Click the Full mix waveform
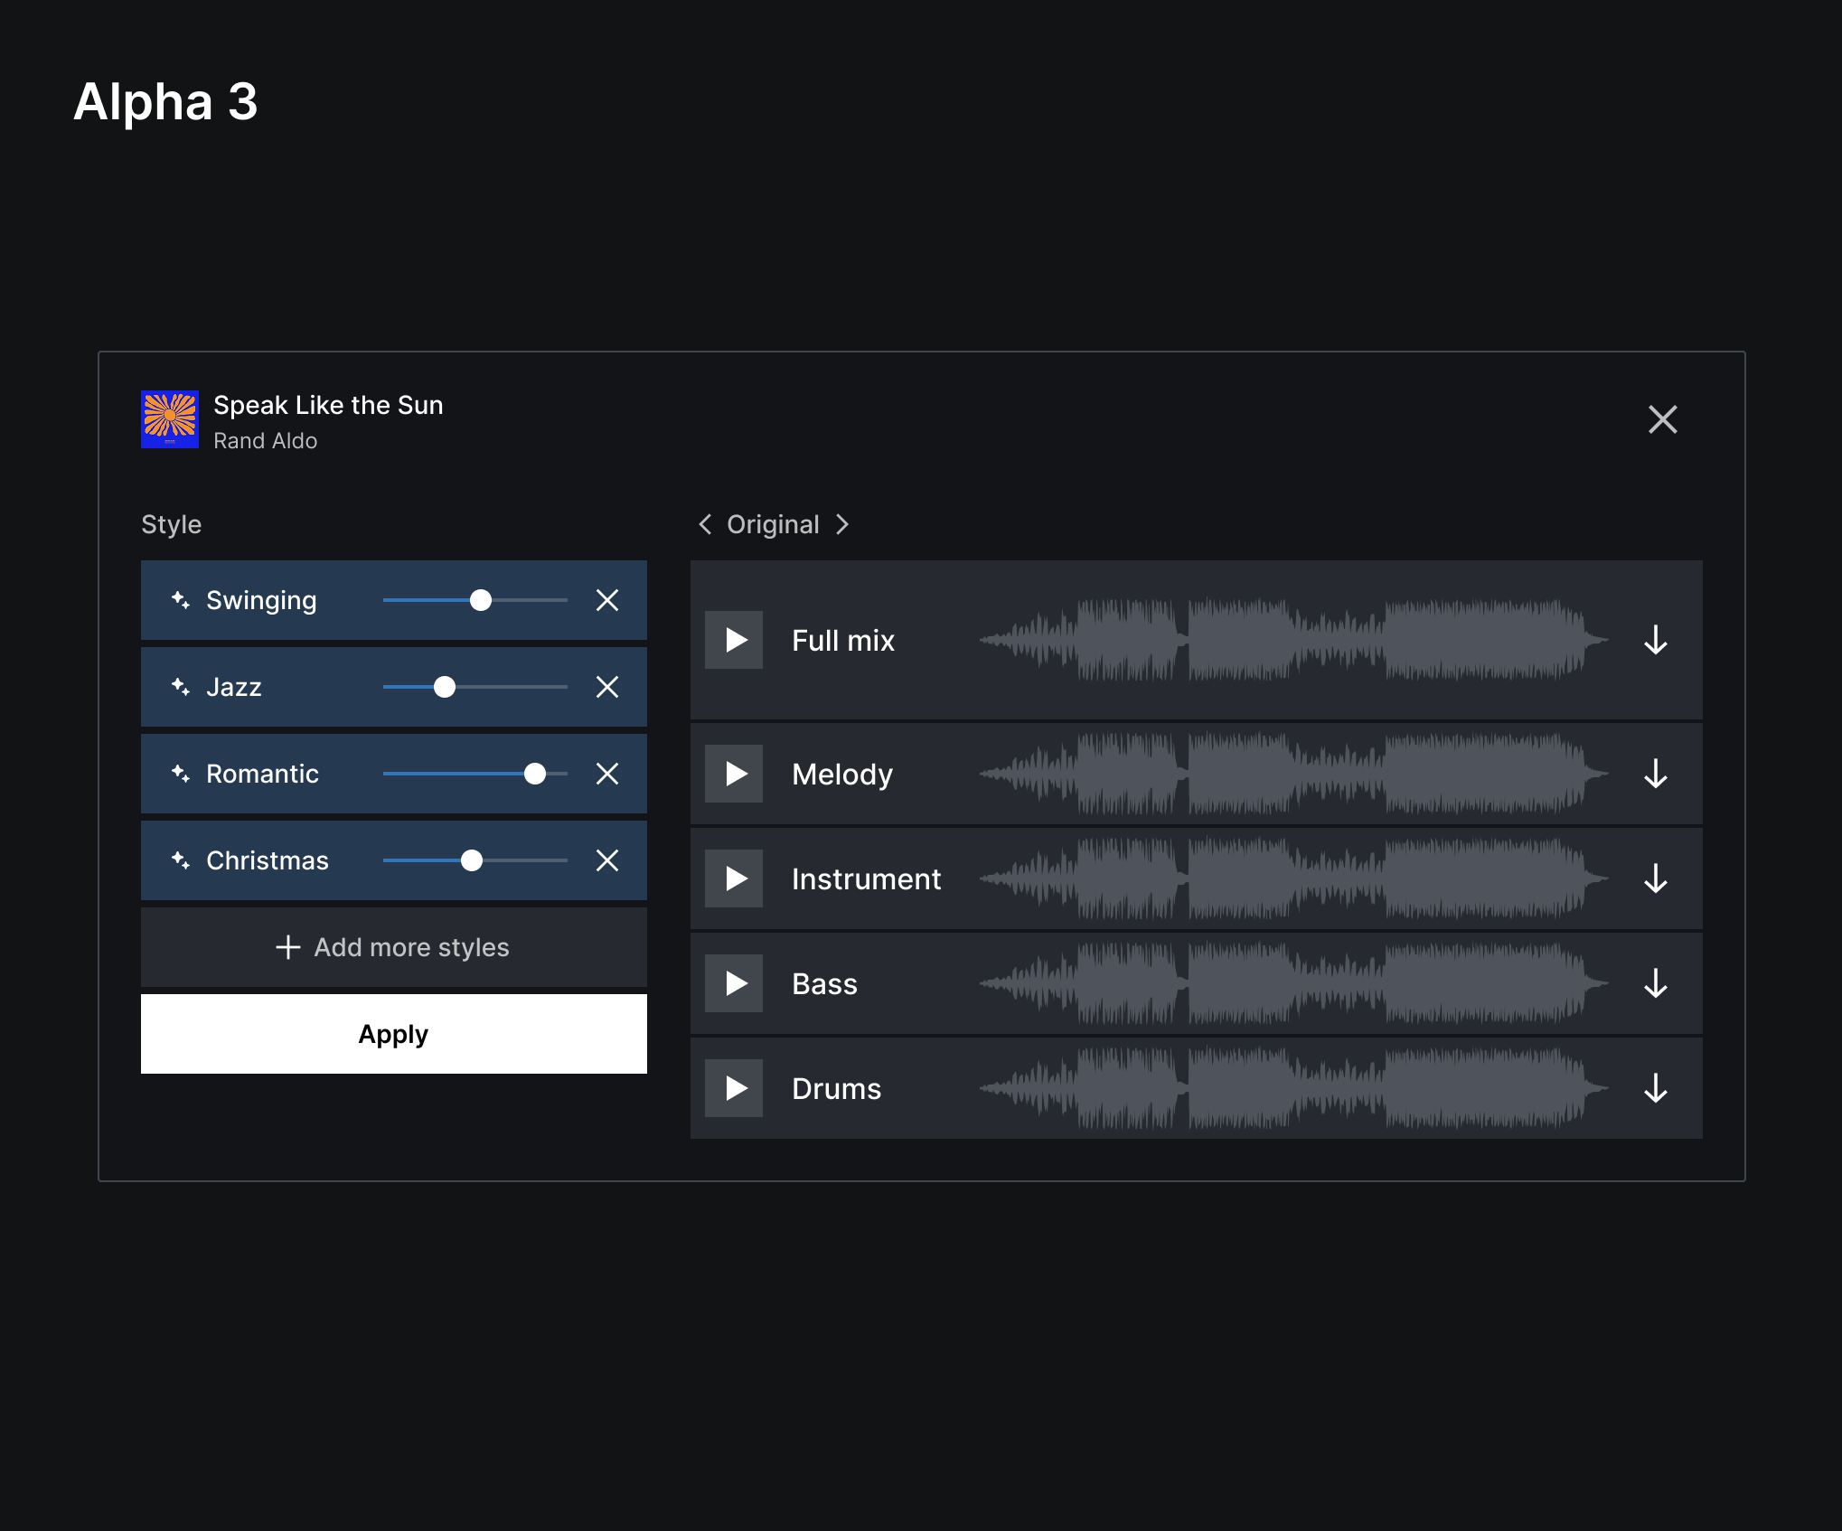1842x1531 pixels. click(x=1292, y=640)
